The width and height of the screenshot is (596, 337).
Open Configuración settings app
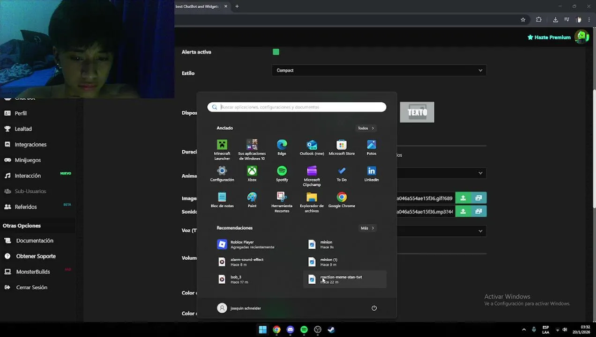(222, 174)
